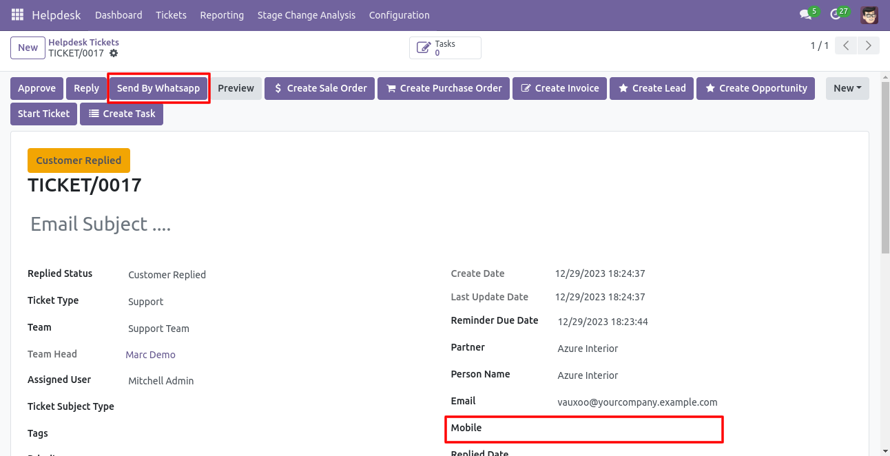This screenshot has width=890, height=456.
Task: Click the Last Update Date value
Action: point(600,297)
